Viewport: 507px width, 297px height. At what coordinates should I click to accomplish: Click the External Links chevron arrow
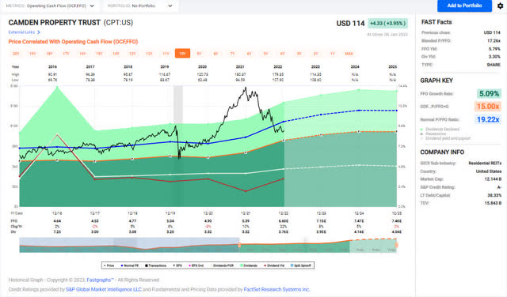(39, 32)
